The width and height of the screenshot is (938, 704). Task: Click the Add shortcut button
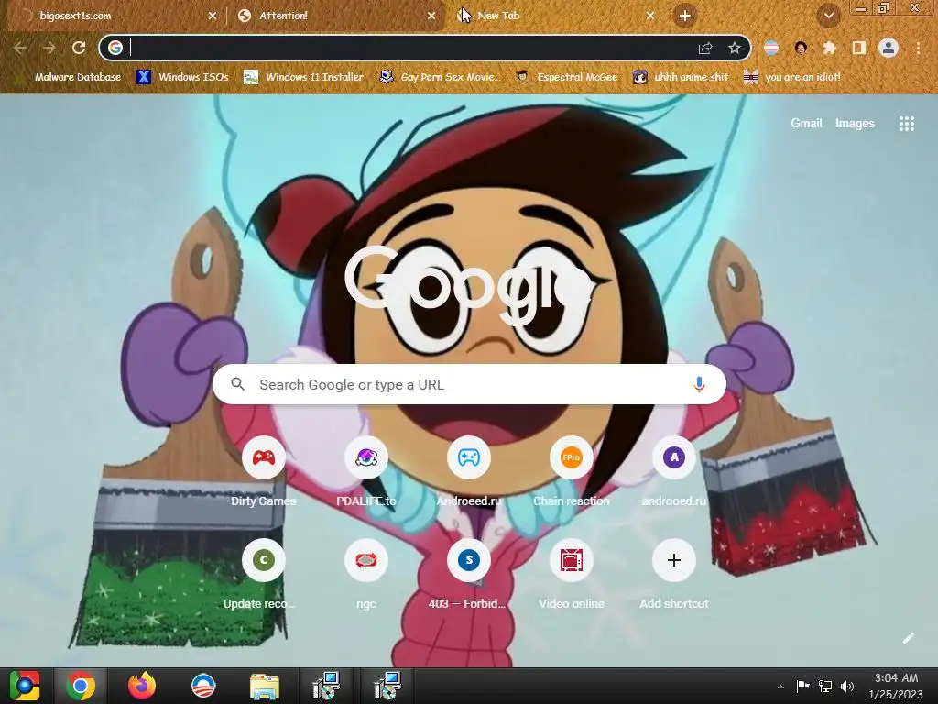point(674,575)
